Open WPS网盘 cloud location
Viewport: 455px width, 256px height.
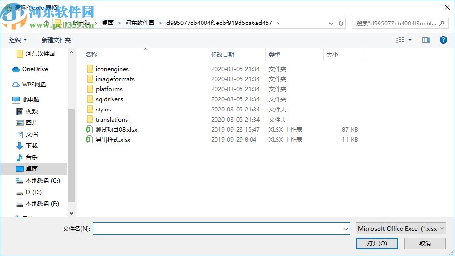(29, 85)
